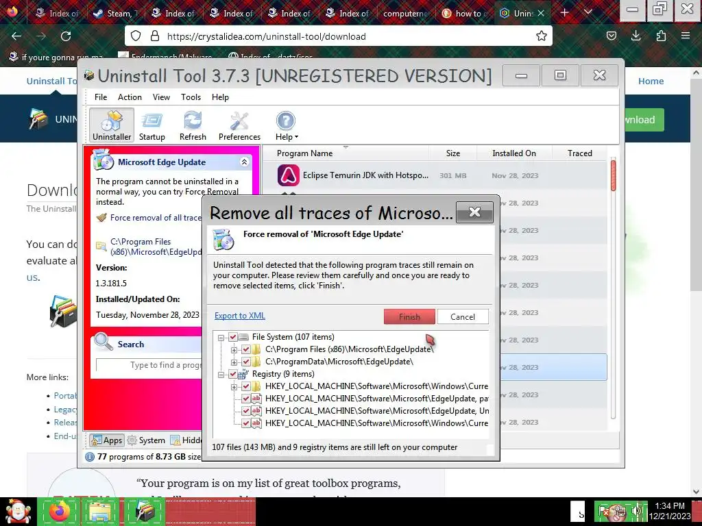Expand the C:\ProgramData EdgeUpdate node
Image resolution: width=702 pixels, height=526 pixels.
pyautogui.click(x=234, y=362)
